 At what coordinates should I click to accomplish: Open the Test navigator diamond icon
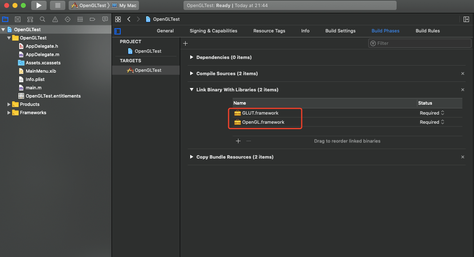tap(67, 19)
